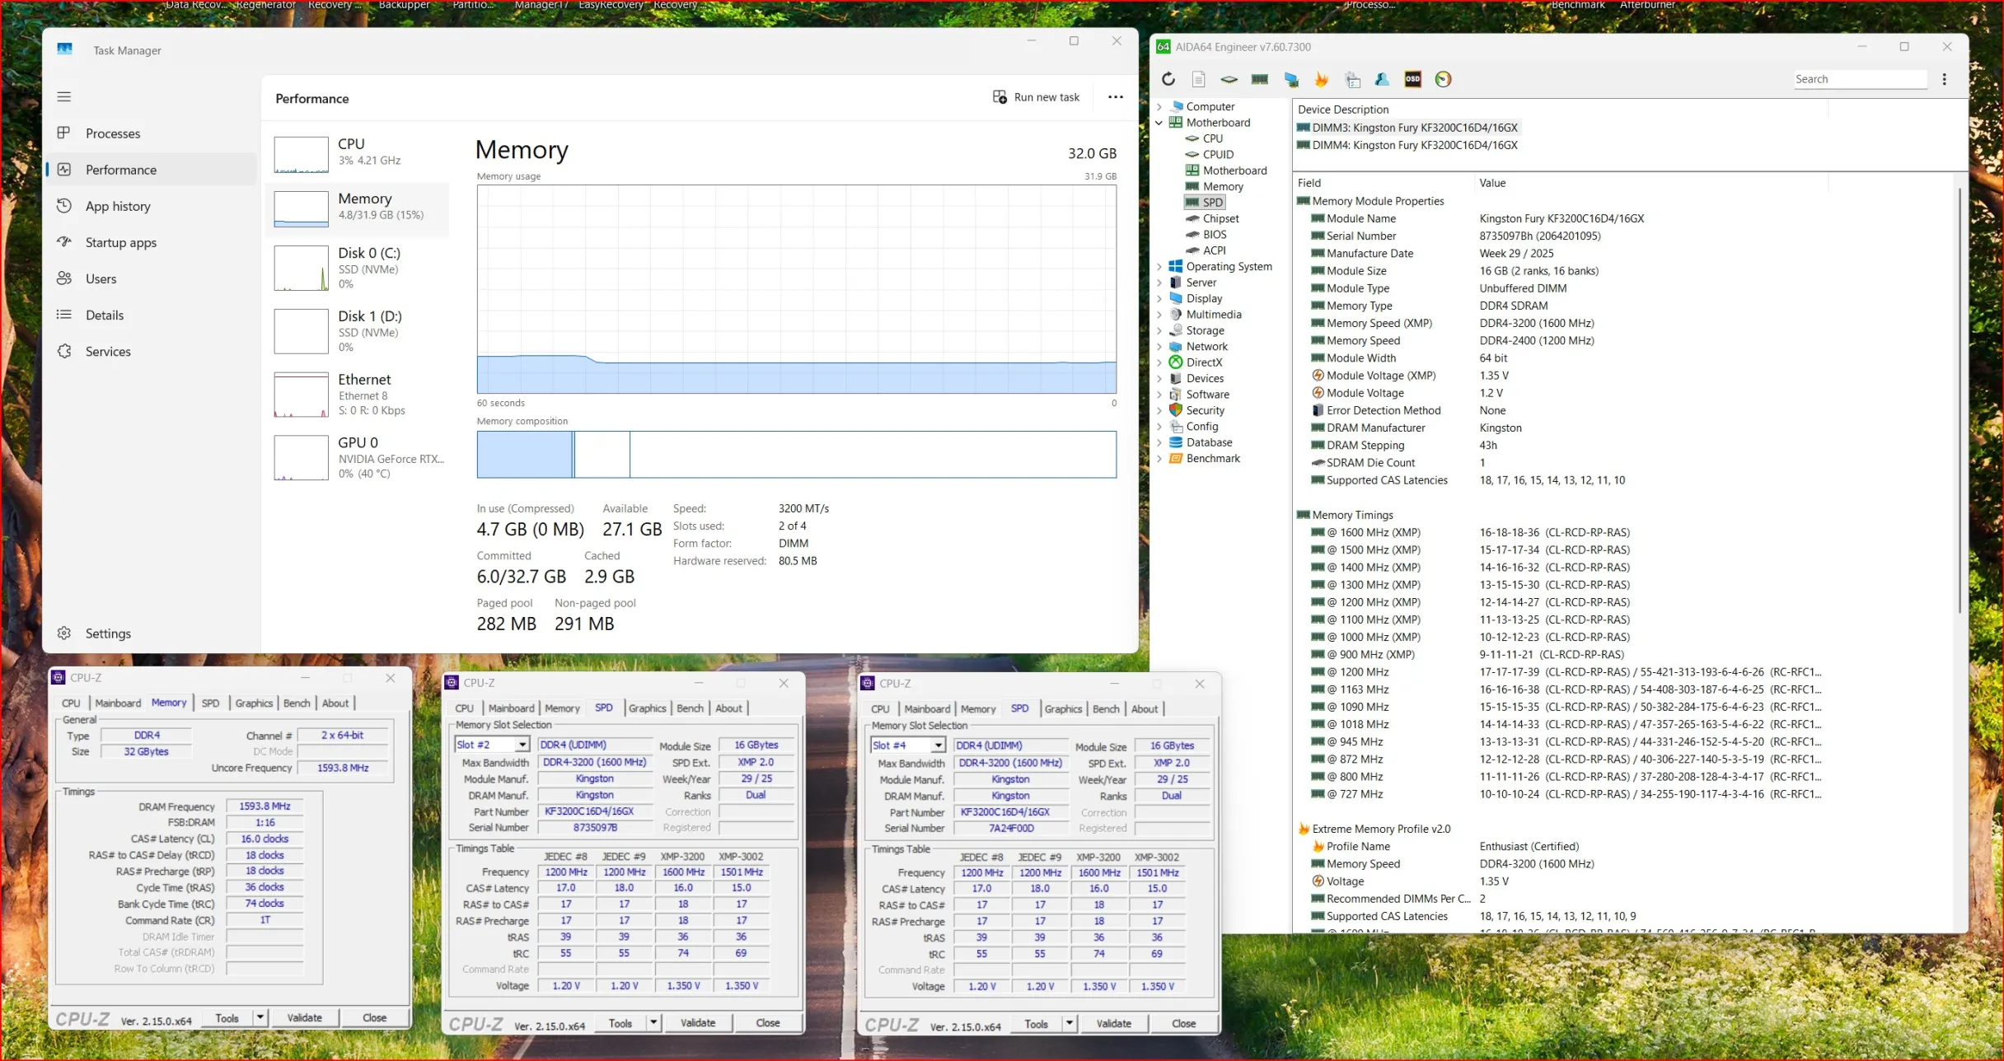2004x1061 pixels.
Task: Select the Chipset item in AIDA64 tree
Action: coord(1220,218)
